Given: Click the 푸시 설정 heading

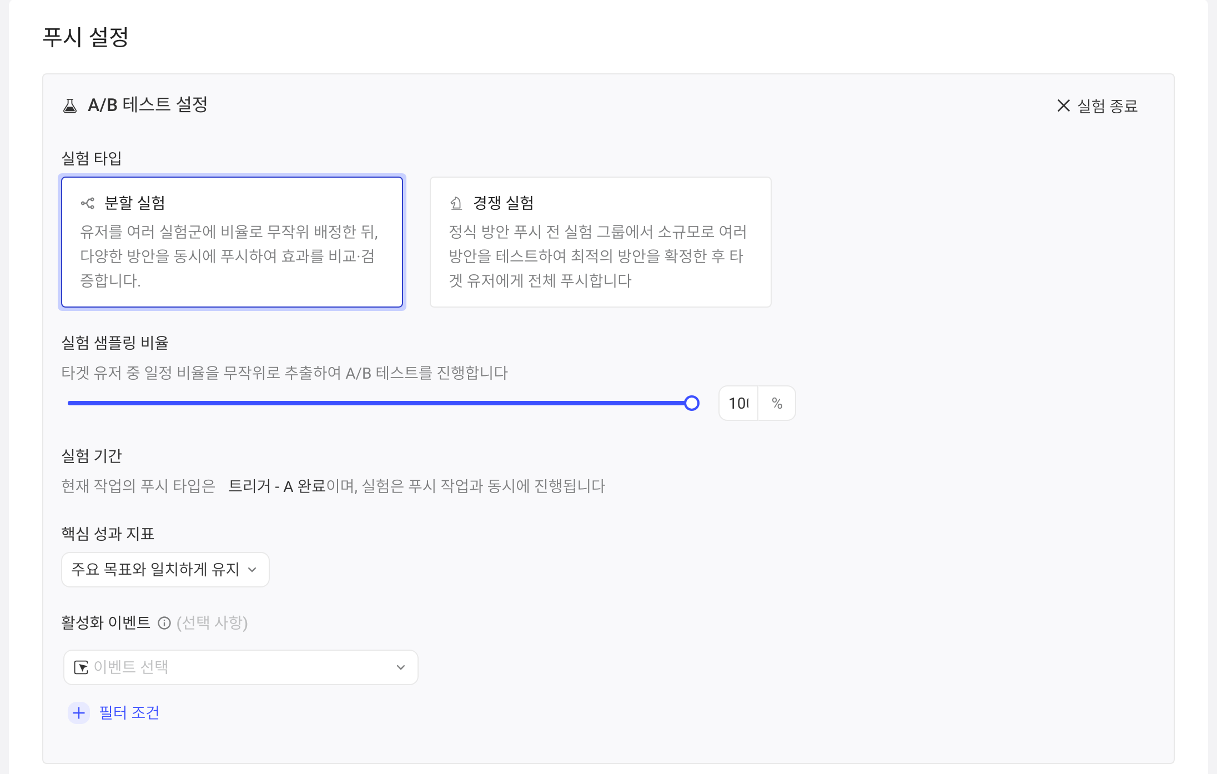Looking at the screenshot, I should pos(86,37).
